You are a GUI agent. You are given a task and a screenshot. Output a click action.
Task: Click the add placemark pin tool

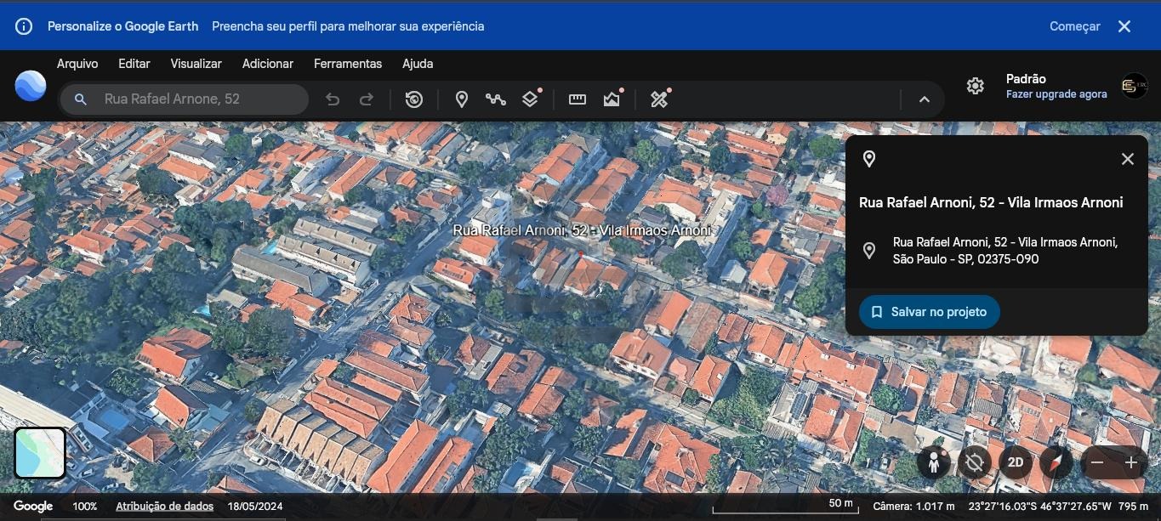click(462, 99)
